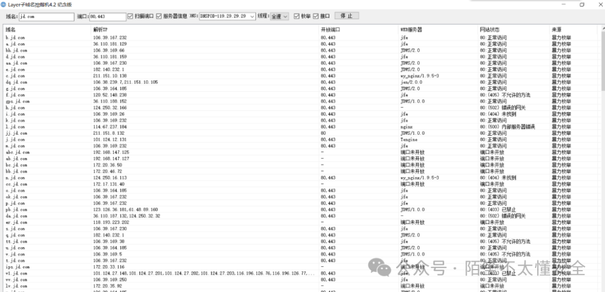
Task: Select the l.jd.com domain
Action: 16,127
